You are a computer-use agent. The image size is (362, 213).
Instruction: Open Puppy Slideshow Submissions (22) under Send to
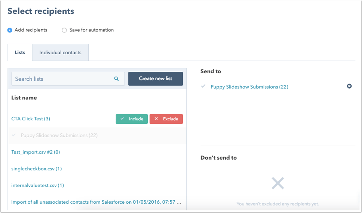(249, 87)
